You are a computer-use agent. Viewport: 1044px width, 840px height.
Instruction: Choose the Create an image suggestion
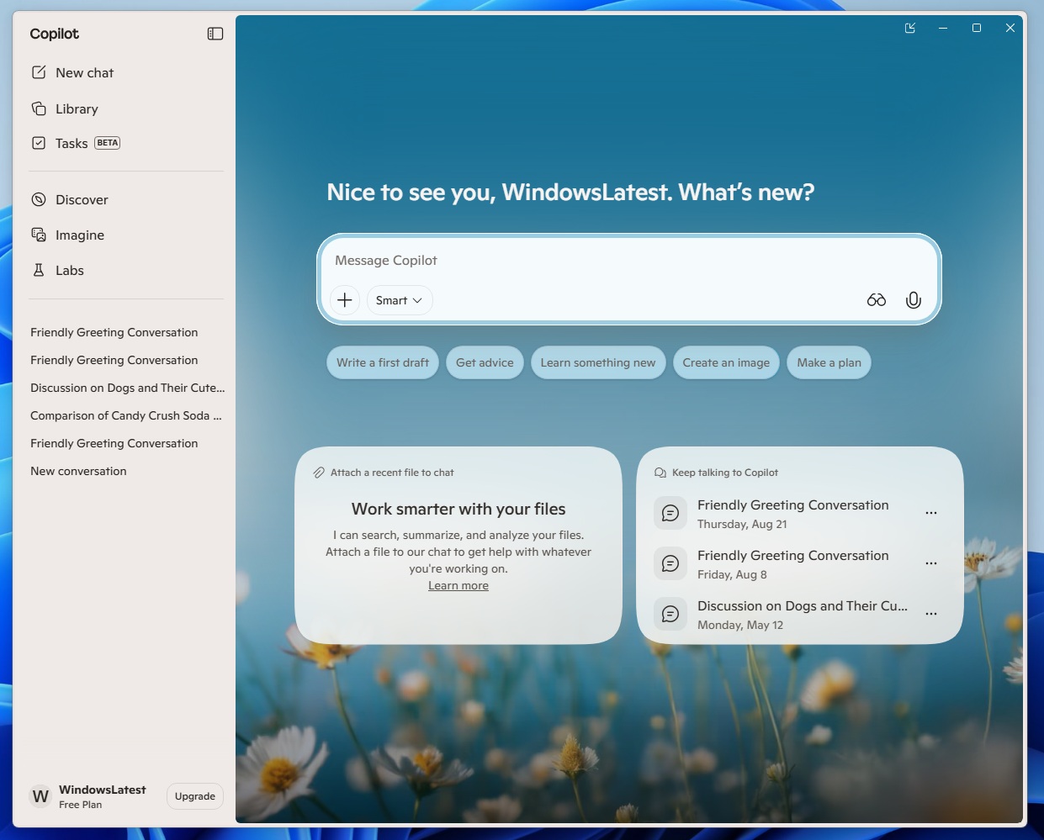[726, 362]
